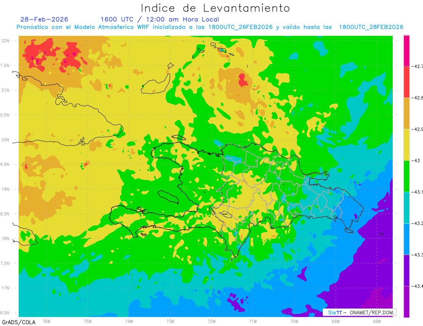Click the 'Pronóstico con el Modelo Atmósferico WRF' subtitle line
Screen dimensions: 423x326
pyautogui.click(x=210, y=27)
